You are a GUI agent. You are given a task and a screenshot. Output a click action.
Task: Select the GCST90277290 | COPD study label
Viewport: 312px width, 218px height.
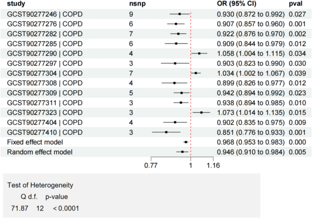click(45, 53)
